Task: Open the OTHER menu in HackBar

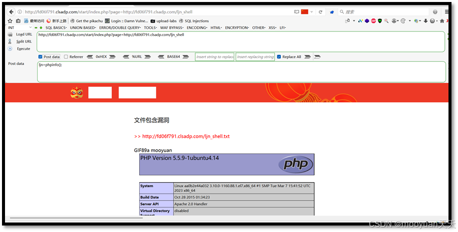Action: (259, 27)
